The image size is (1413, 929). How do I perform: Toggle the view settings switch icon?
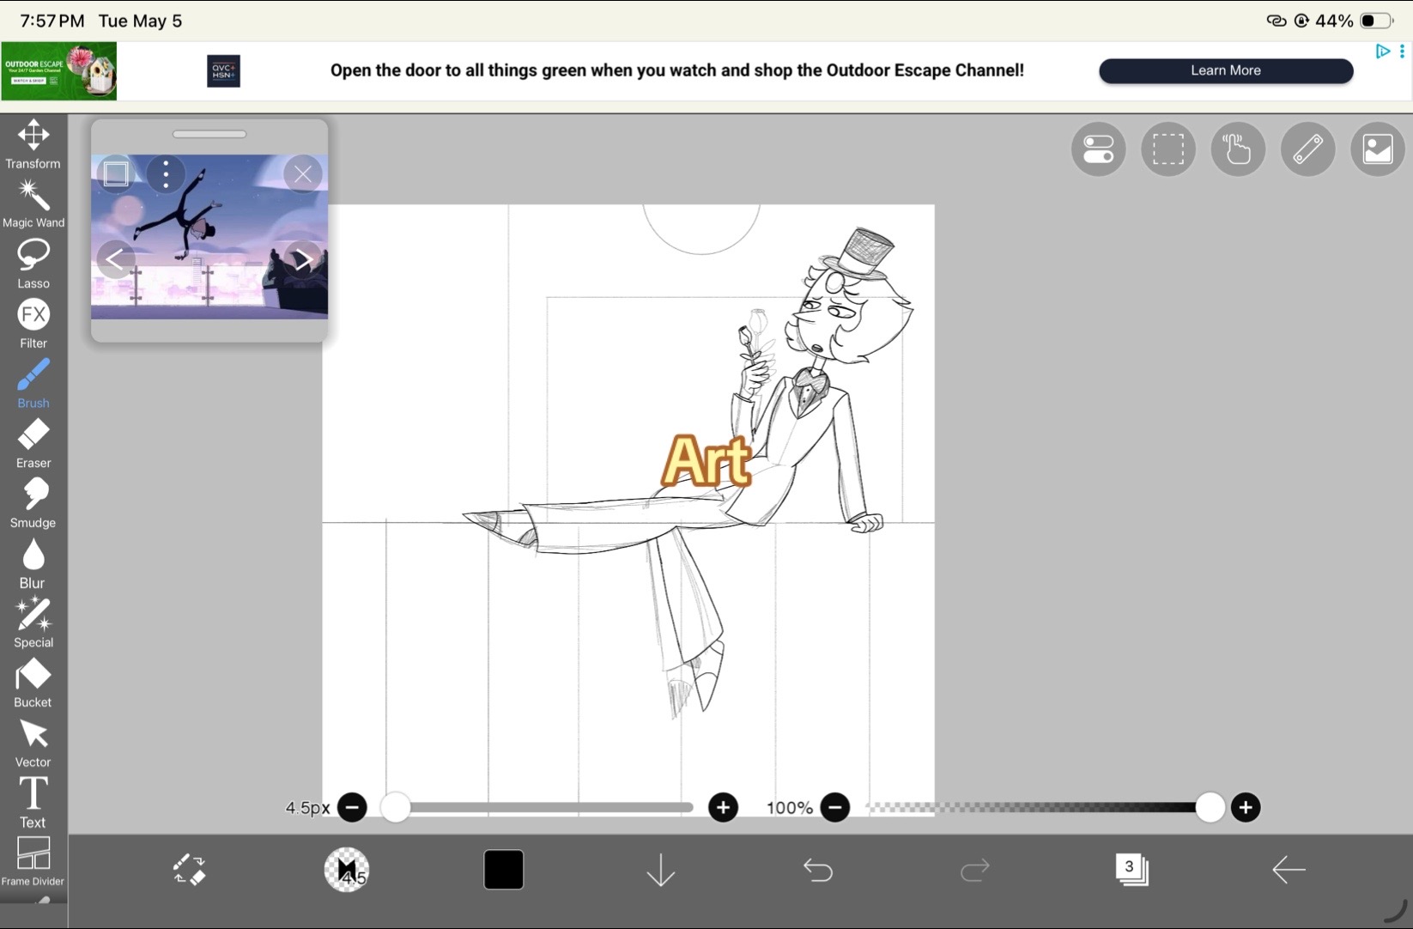1098,149
